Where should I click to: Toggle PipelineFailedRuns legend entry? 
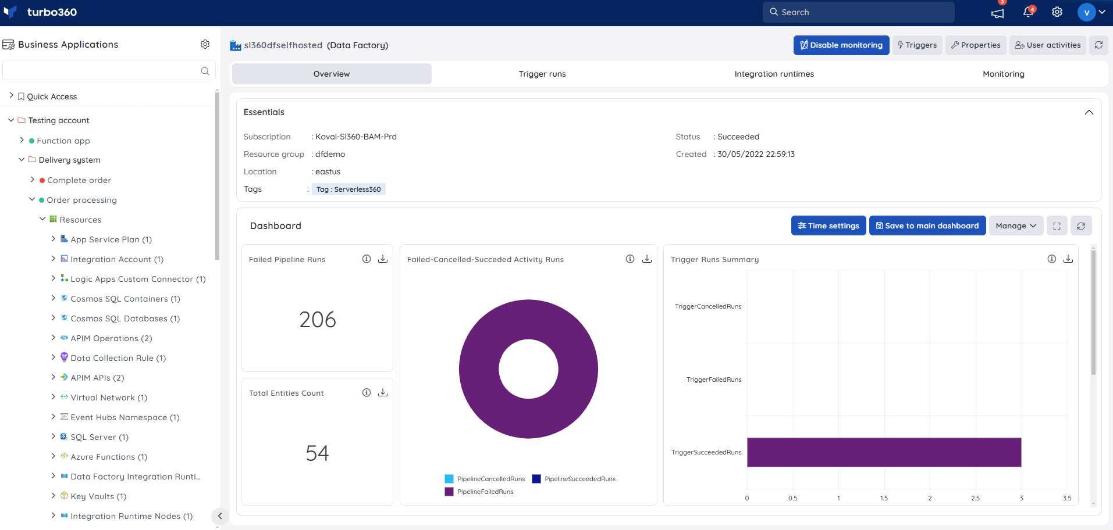click(479, 492)
